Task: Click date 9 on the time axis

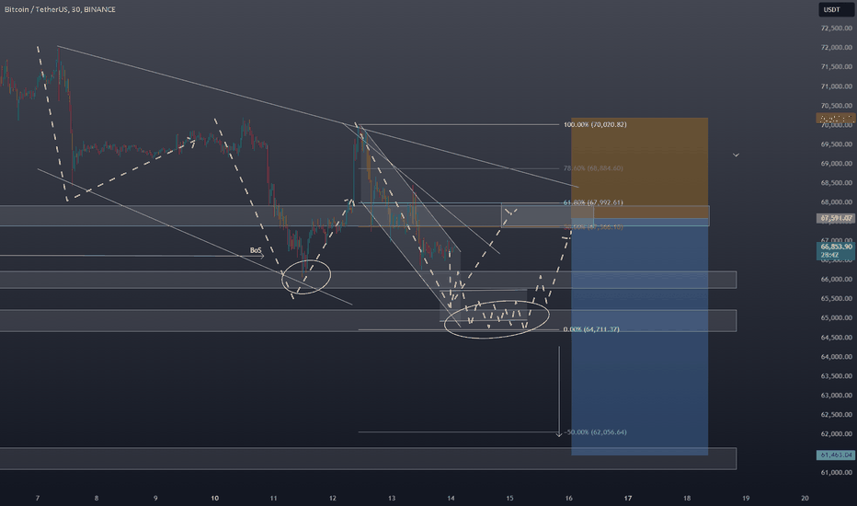Action: point(155,499)
